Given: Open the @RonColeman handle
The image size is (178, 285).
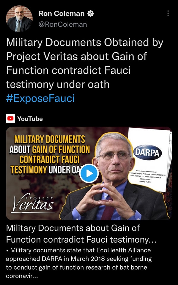Looking at the screenshot, I should [63, 24].
